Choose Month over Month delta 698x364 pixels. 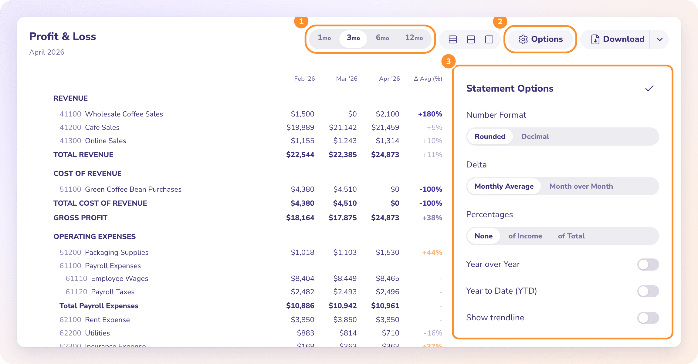581,186
